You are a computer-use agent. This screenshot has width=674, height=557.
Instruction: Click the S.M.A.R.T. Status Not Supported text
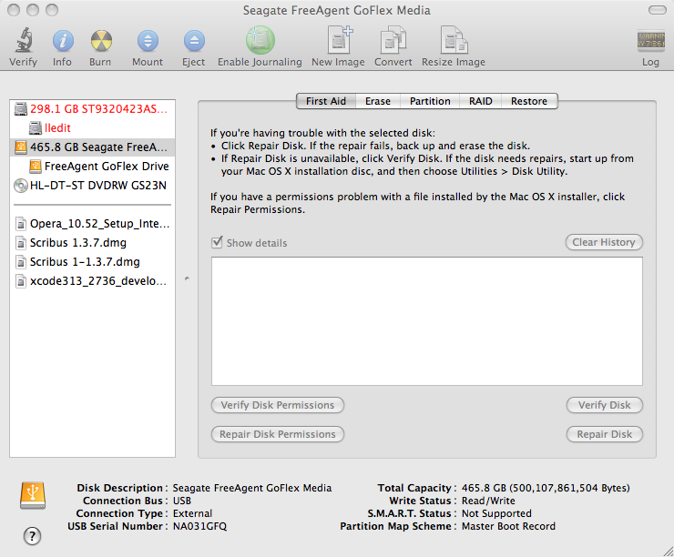496,513
